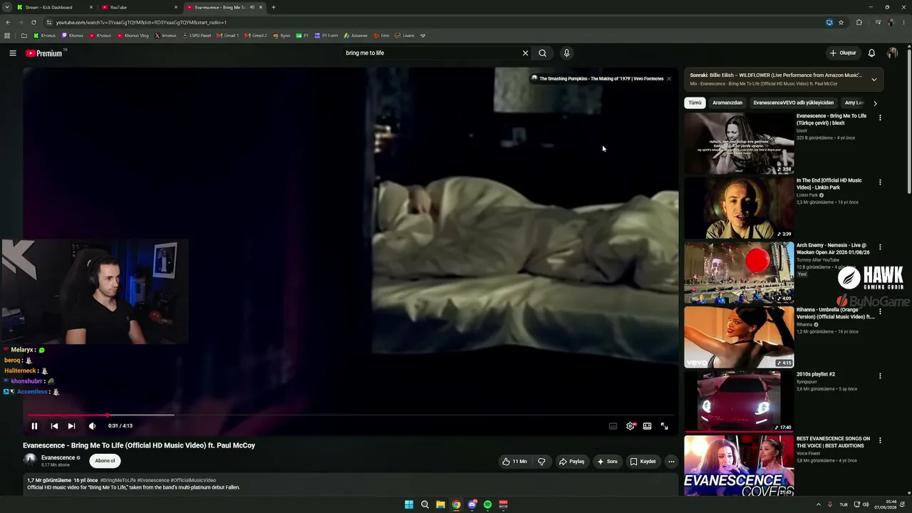Open options for Bring Me To Life Türkçe çeviri
Screen dimensions: 912x513
coord(880,118)
